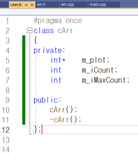The image size is (138, 159).
Task: Click the int keyword on line 6
Action: pos(56,70)
